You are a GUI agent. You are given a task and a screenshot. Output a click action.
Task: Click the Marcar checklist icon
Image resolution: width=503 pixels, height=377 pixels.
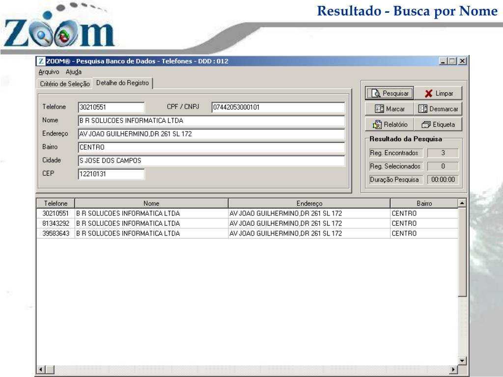click(x=379, y=109)
